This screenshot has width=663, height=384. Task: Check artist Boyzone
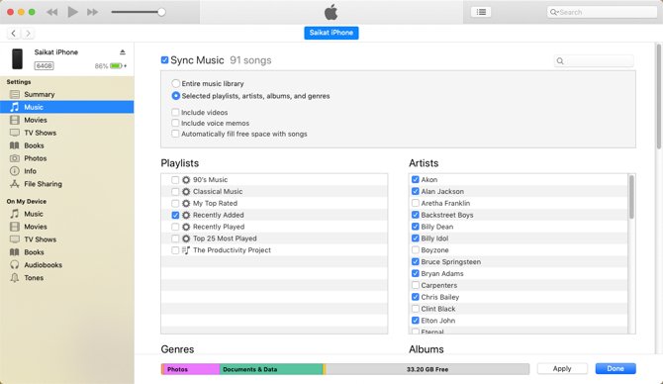point(416,250)
